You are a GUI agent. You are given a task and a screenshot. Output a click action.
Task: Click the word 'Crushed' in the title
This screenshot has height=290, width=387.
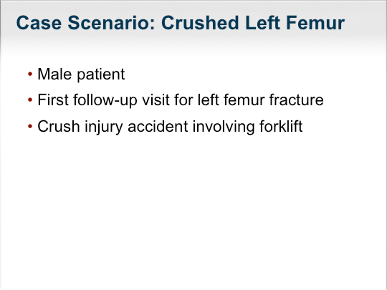click(x=200, y=23)
